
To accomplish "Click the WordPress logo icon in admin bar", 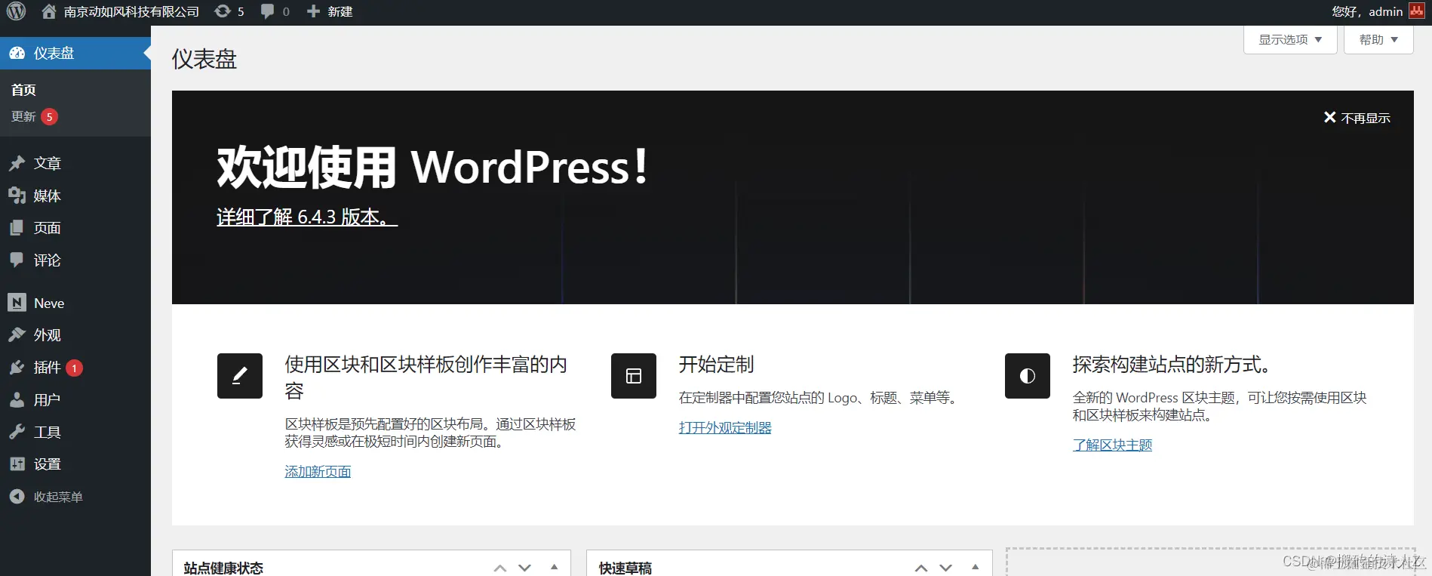I will pos(17,11).
